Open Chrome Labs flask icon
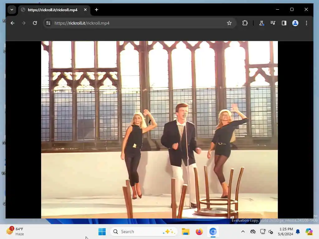Image resolution: width=319 pixels, height=239 pixels. pyautogui.click(x=261, y=23)
